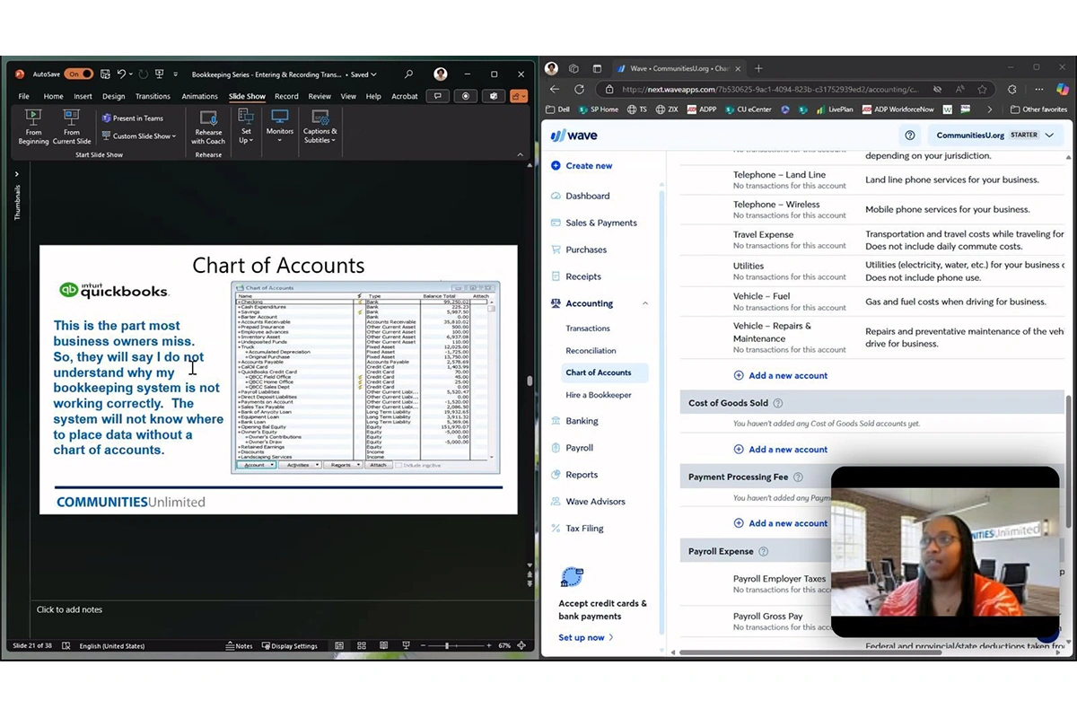Click the Redo icon in PowerPoint
The image size is (1077, 718).
[x=143, y=74]
